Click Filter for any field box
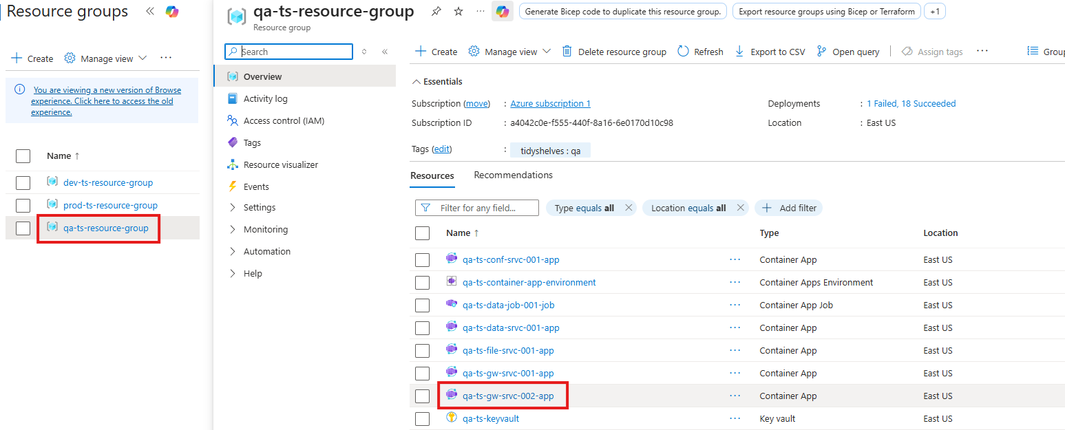This screenshot has width=1065, height=430. 477,208
